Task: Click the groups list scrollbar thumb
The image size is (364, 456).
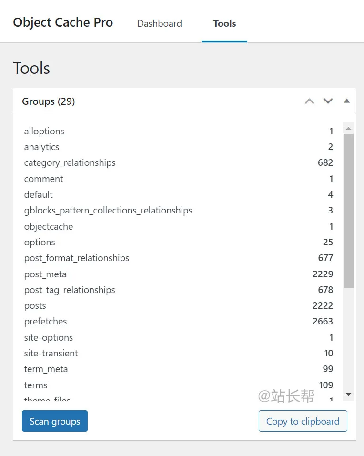Action: tap(348, 211)
